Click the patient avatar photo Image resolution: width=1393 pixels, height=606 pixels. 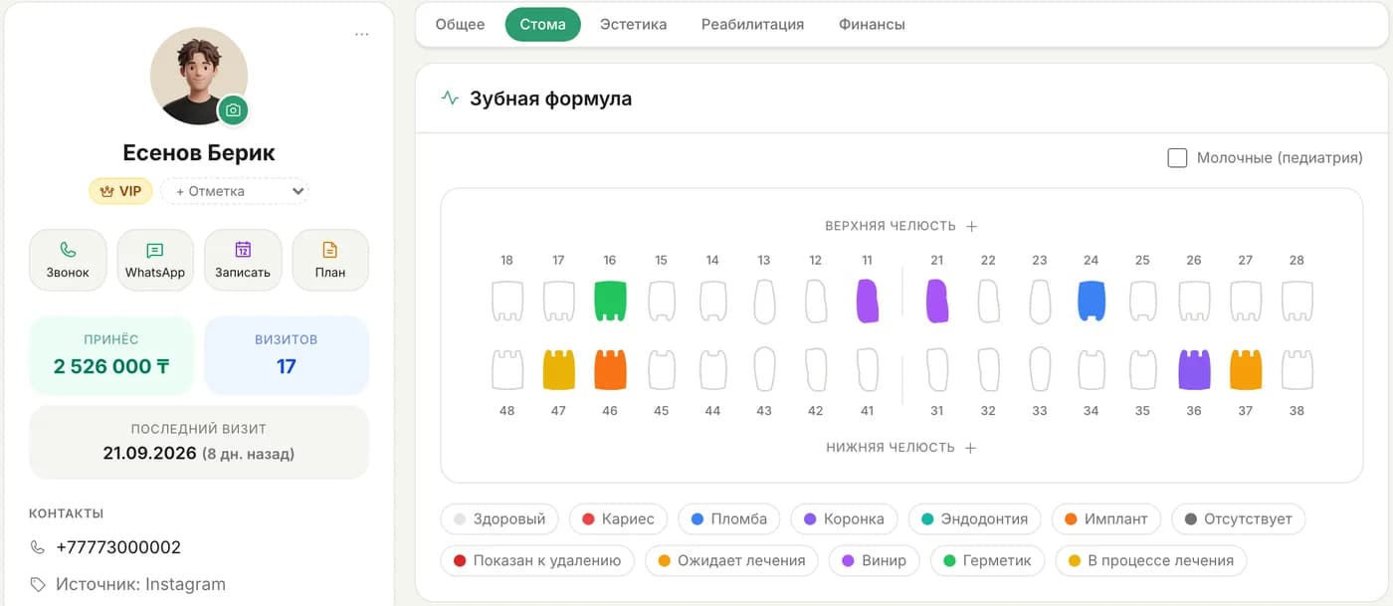pyautogui.click(x=199, y=77)
